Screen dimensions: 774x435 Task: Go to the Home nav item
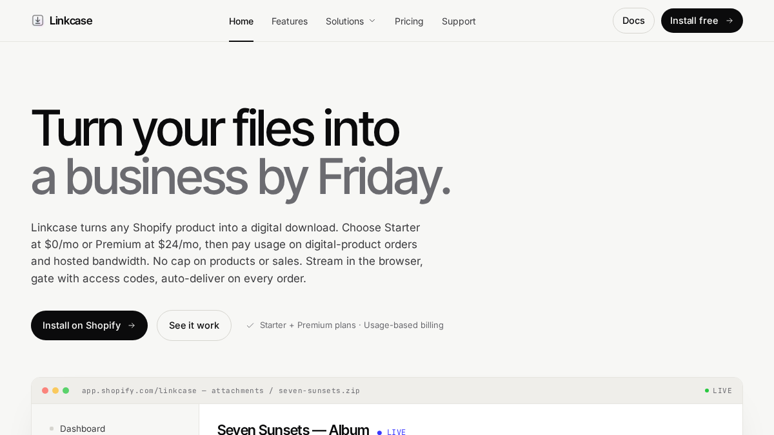[241, 21]
